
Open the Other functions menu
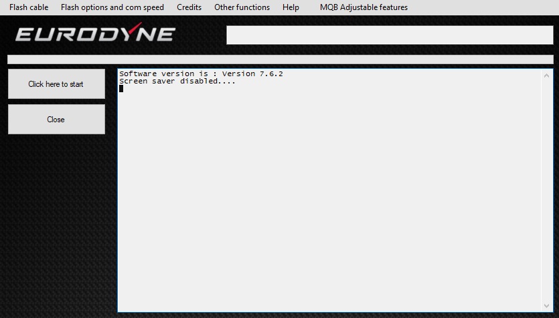click(242, 7)
